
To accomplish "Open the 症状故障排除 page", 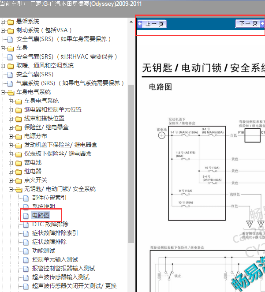I will [49, 242].
